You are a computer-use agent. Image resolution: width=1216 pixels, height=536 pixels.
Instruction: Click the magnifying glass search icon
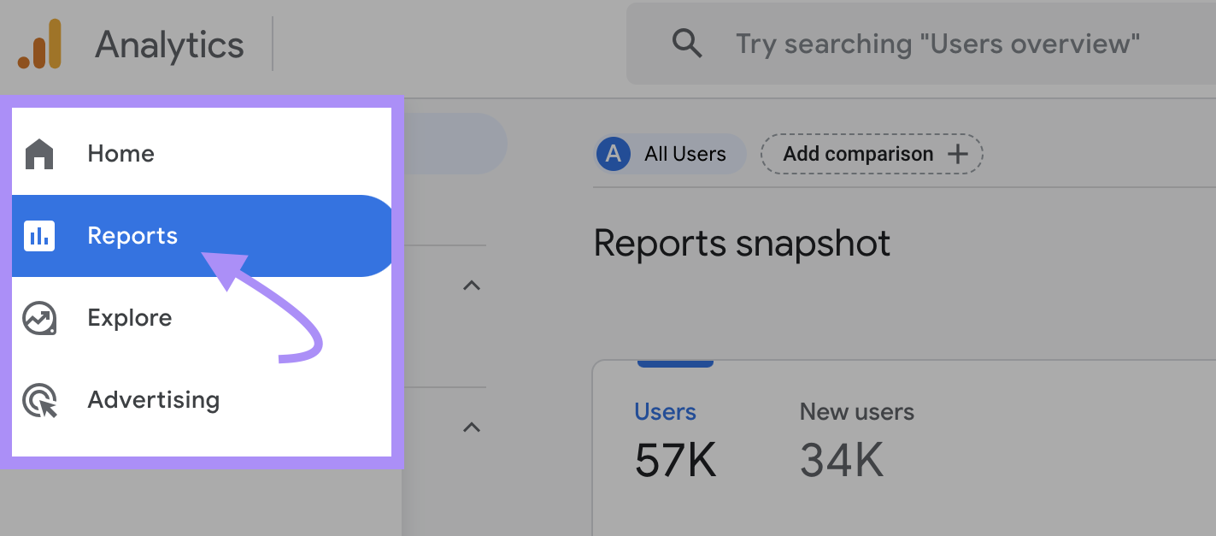pyautogui.click(x=687, y=43)
